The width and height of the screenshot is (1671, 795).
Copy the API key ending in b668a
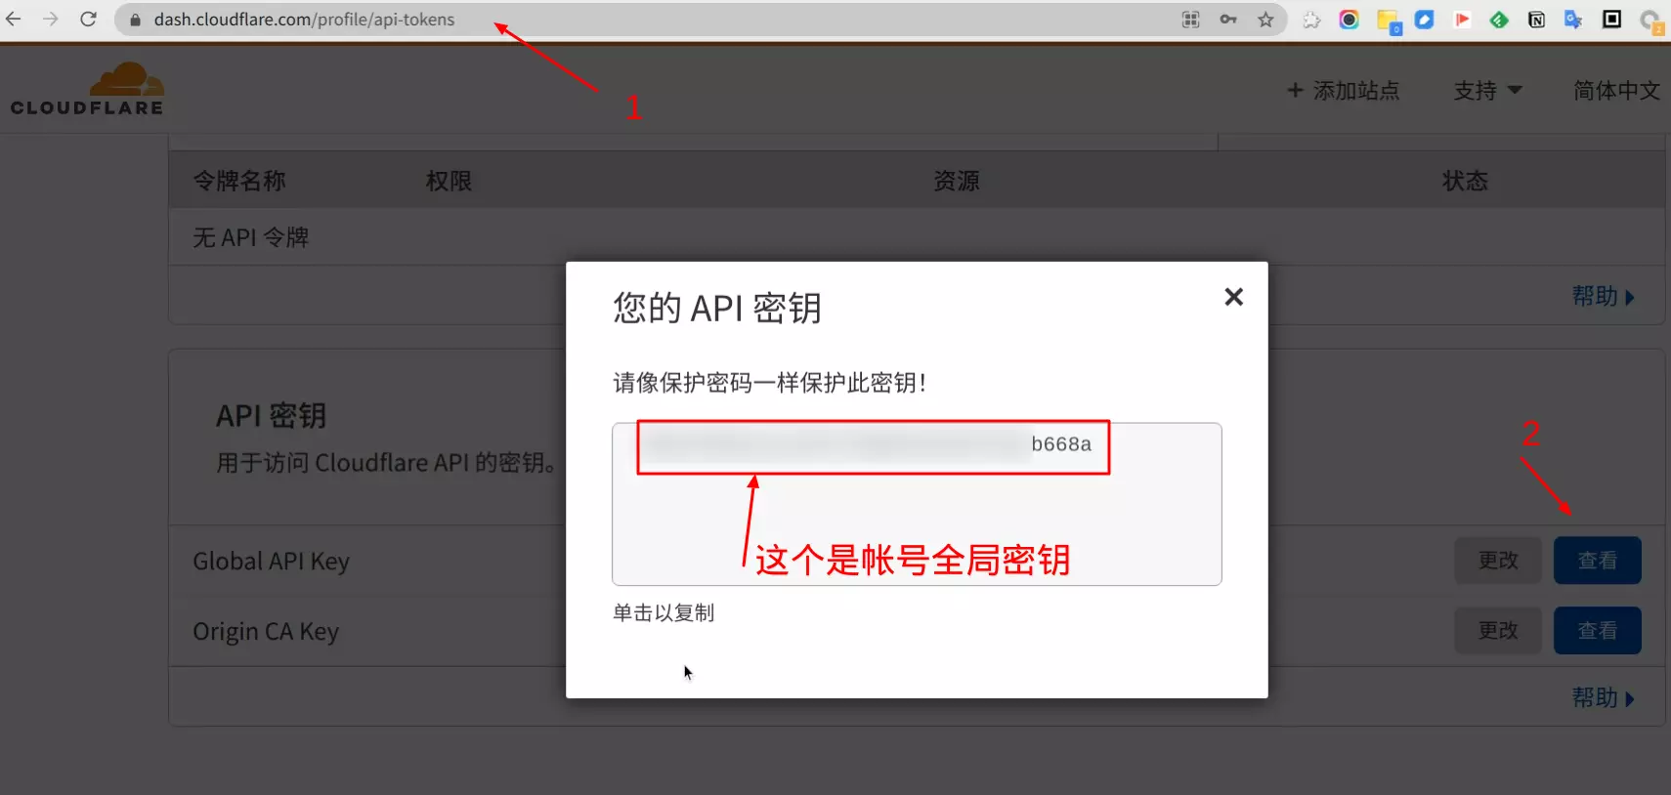(x=917, y=504)
